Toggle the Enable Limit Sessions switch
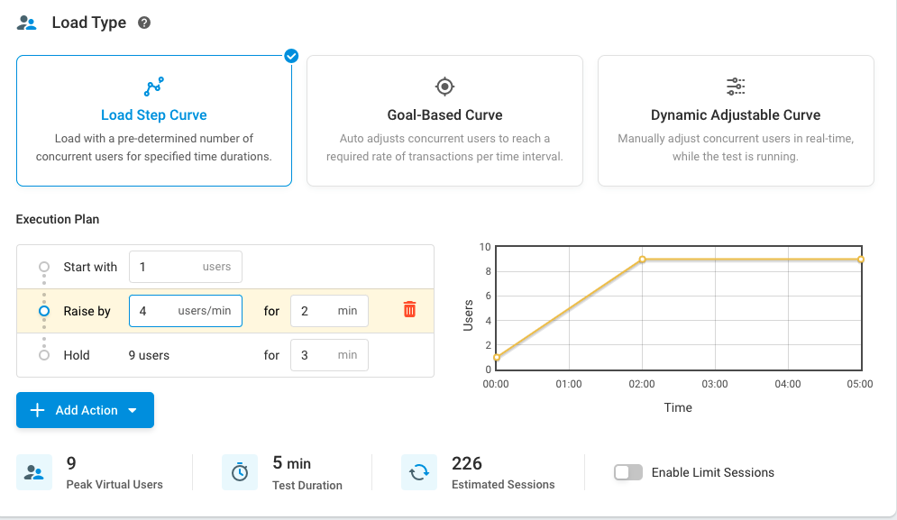Viewport: 897px width, 520px height. click(x=627, y=472)
